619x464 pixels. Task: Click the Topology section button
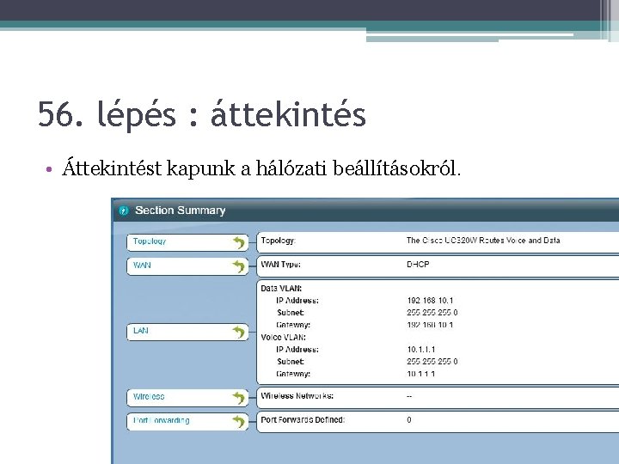[x=187, y=241]
